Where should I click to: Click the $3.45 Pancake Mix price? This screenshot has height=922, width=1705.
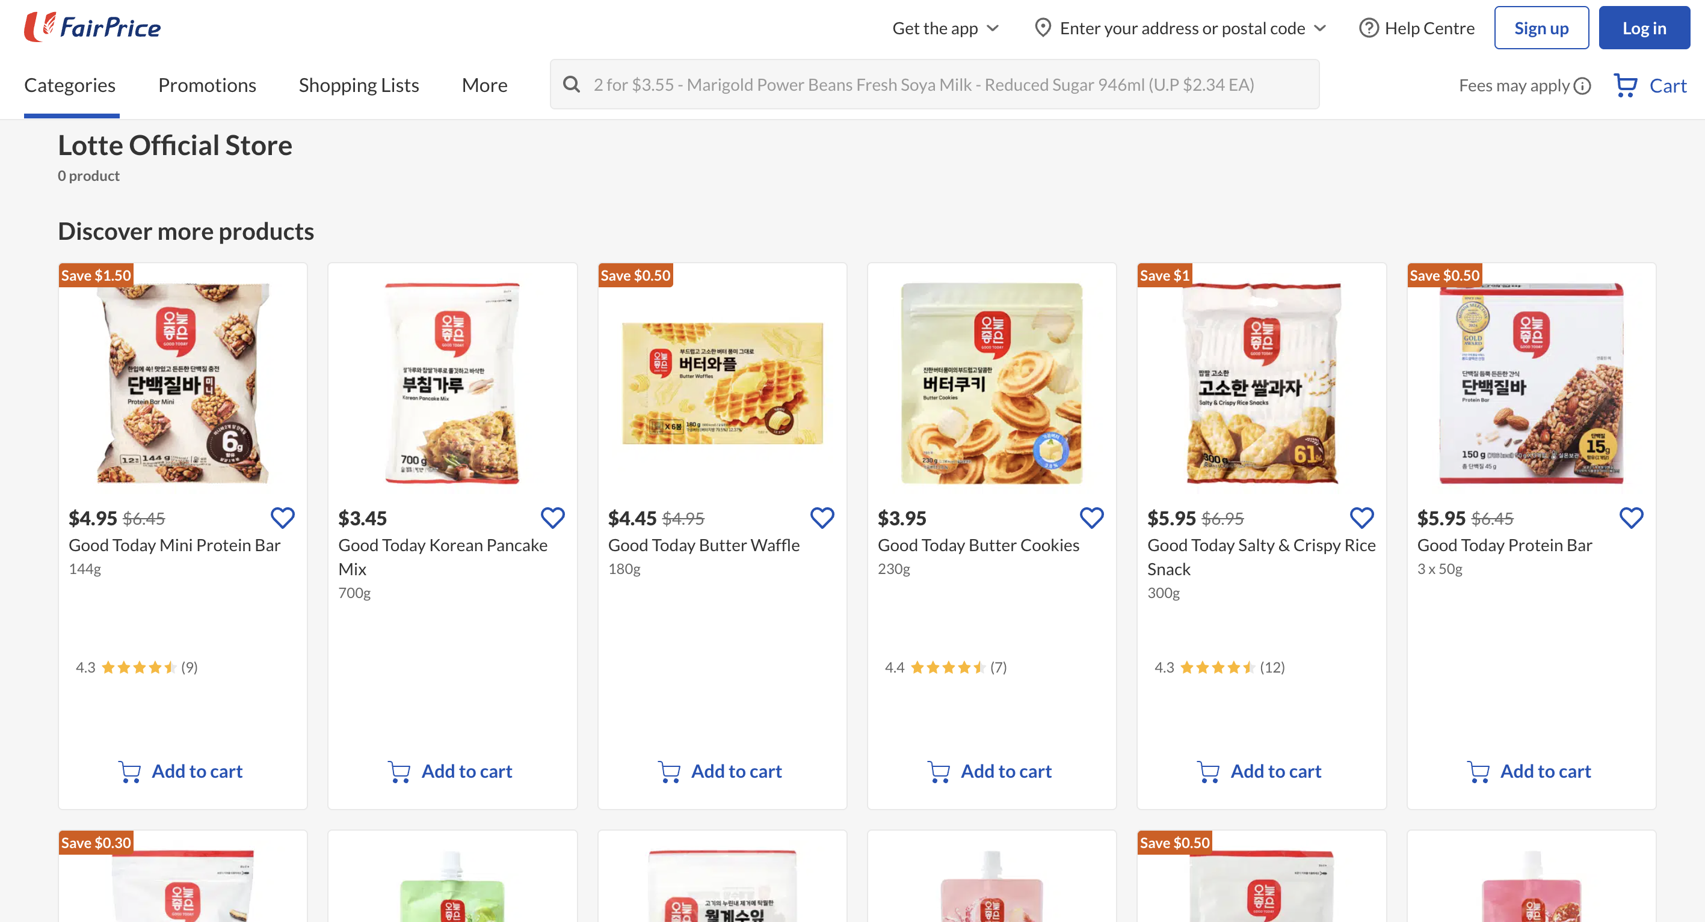pos(363,518)
